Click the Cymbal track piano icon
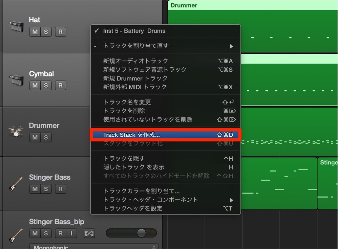The height and width of the screenshot is (249, 338). pyautogui.click(x=16, y=80)
